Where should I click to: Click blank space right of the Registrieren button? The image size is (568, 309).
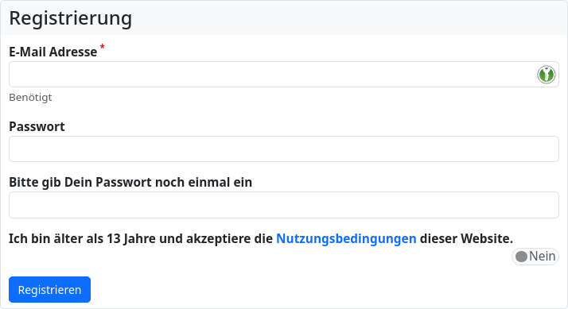tap(326, 289)
